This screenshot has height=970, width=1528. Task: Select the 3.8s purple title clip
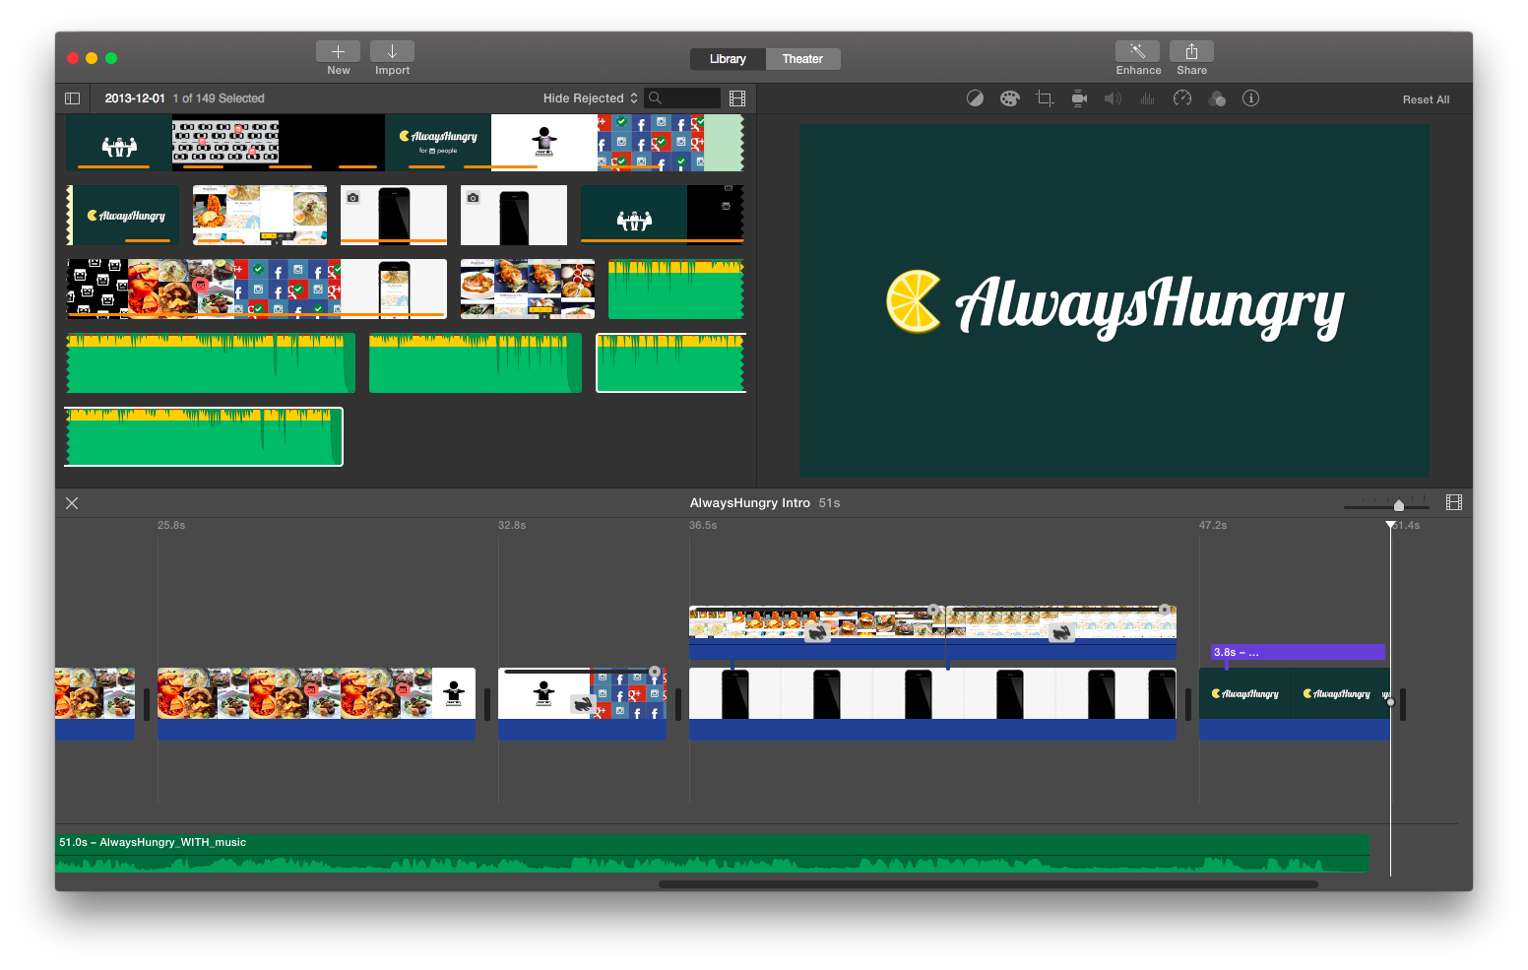coord(1298,652)
